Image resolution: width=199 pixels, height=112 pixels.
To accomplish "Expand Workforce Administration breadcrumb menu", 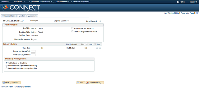I will pos(42,2).
